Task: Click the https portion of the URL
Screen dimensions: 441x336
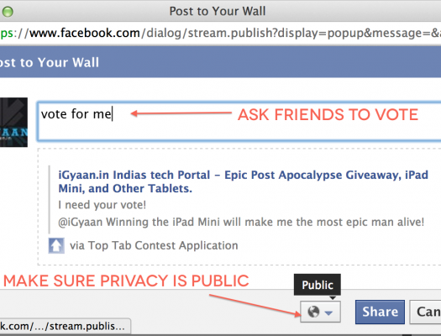Action: [x=7, y=34]
